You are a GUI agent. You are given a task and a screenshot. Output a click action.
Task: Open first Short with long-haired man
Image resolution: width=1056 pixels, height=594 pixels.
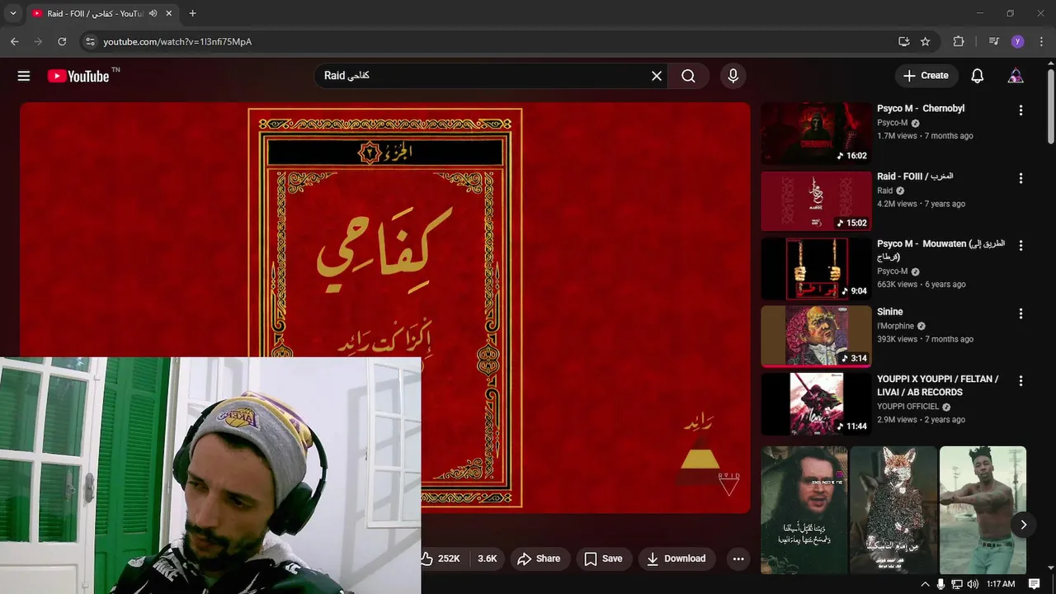click(804, 510)
